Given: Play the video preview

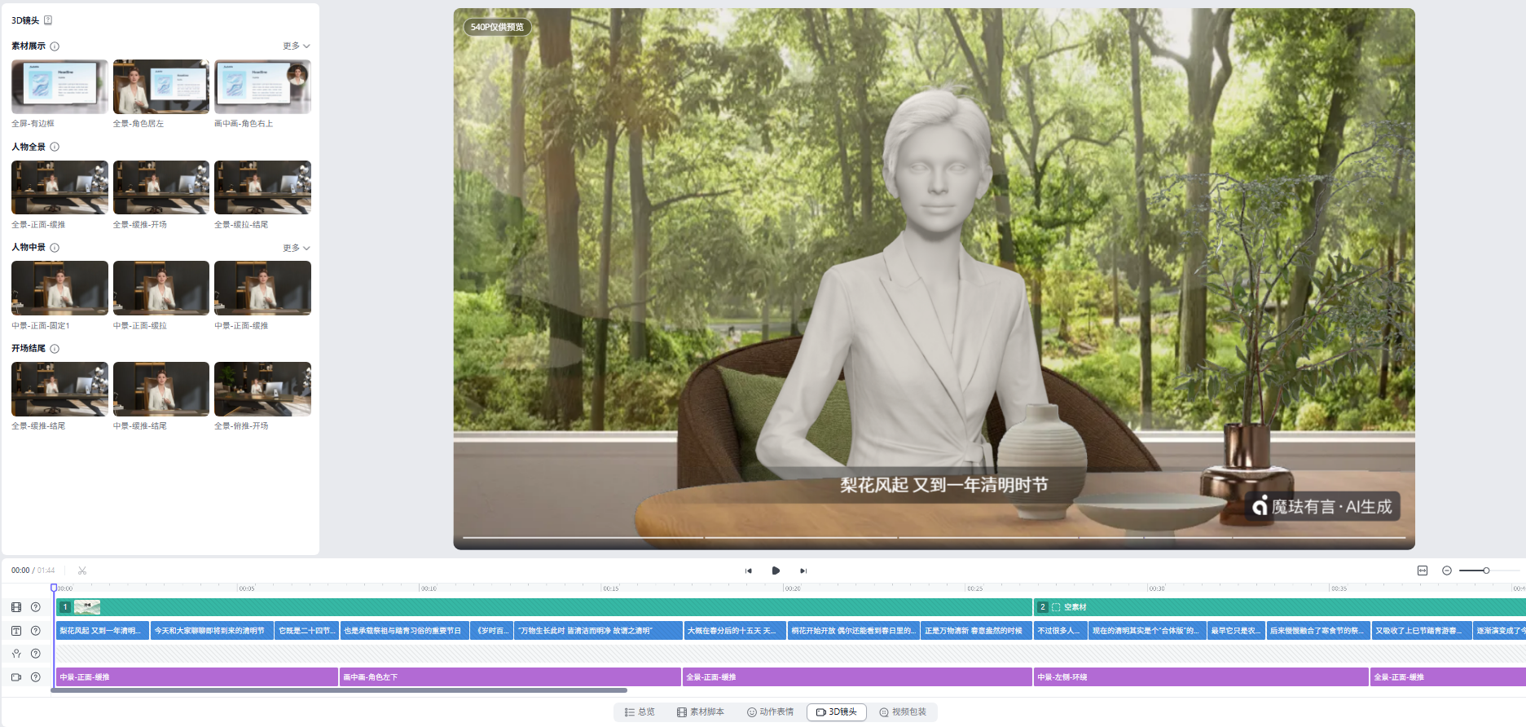Looking at the screenshot, I should [x=776, y=571].
